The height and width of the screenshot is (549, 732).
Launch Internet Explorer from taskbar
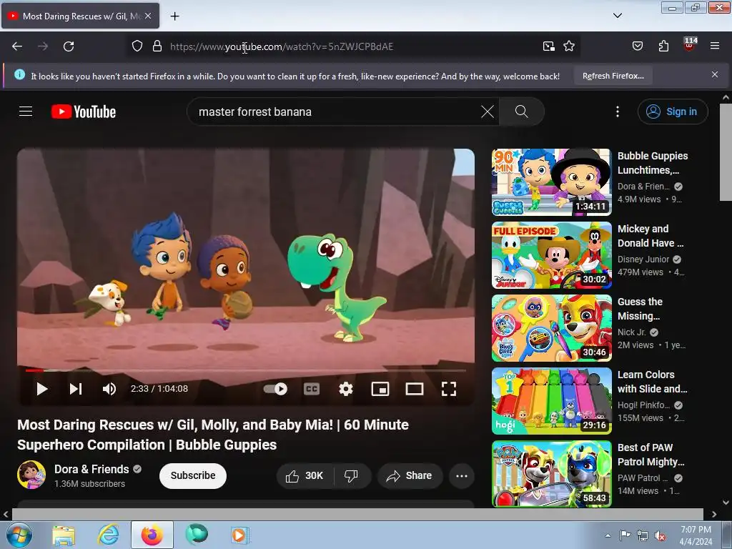coord(108,535)
